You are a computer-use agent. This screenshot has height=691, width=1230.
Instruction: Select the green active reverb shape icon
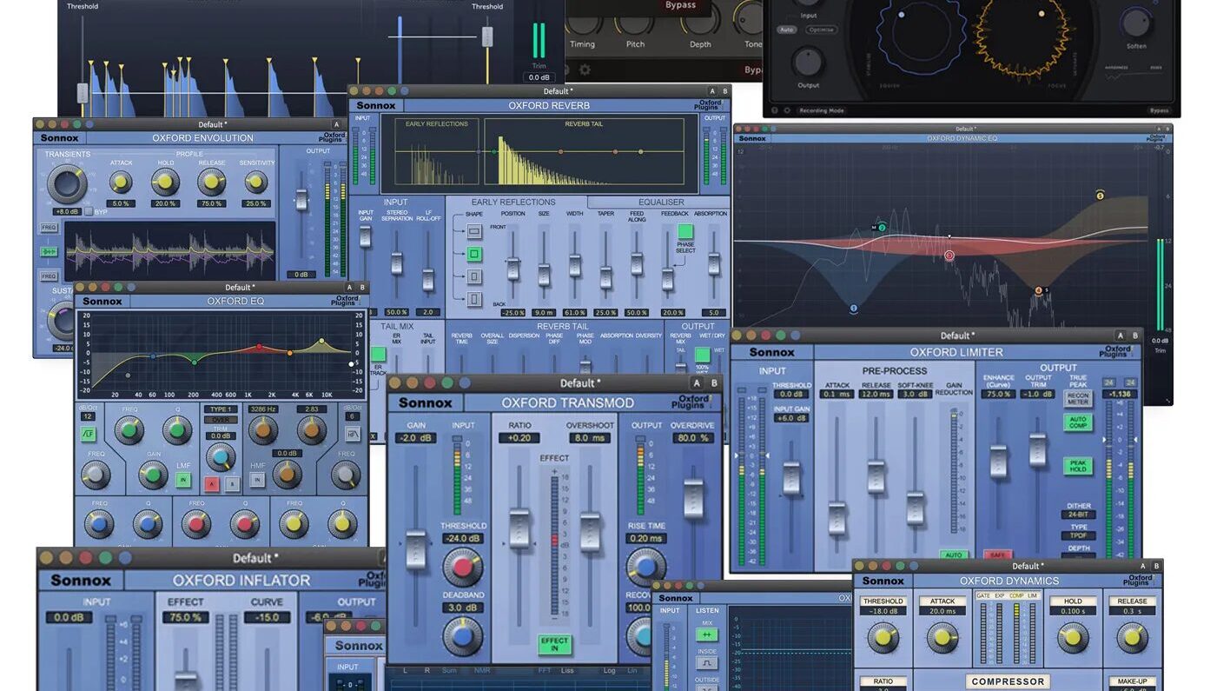pos(473,255)
